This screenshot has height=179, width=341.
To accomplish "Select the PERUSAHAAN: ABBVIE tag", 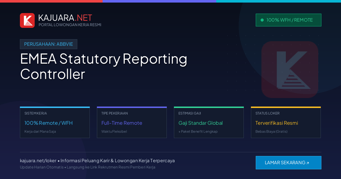I will coord(49,44).
